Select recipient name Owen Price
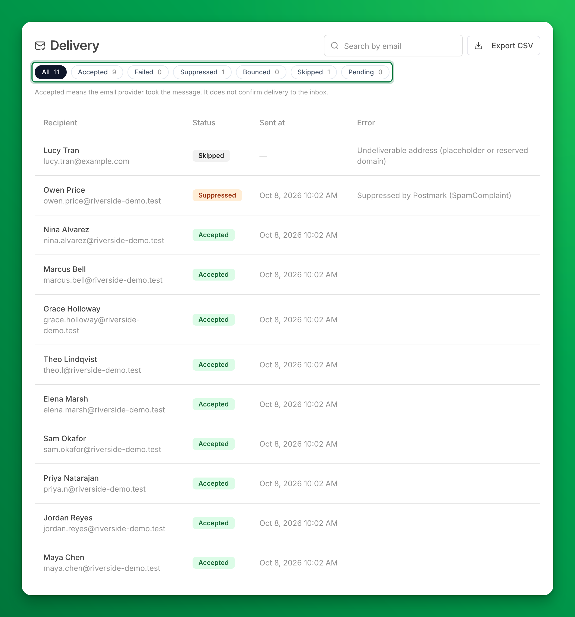Viewport: 575px width, 617px height. pyautogui.click(x=64, y=190)
